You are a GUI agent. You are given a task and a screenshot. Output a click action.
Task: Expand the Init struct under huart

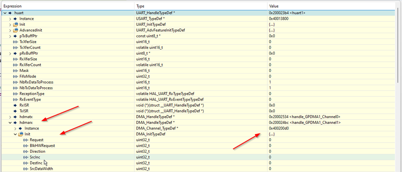tap(10, 25)
